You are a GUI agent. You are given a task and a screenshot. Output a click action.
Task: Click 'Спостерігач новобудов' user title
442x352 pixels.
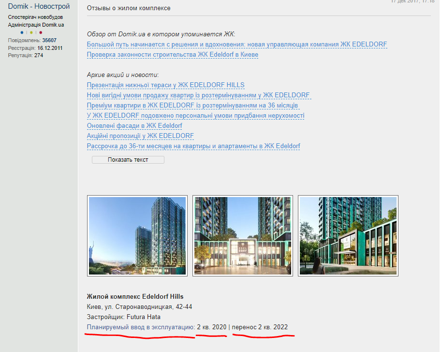coord(35,17)
